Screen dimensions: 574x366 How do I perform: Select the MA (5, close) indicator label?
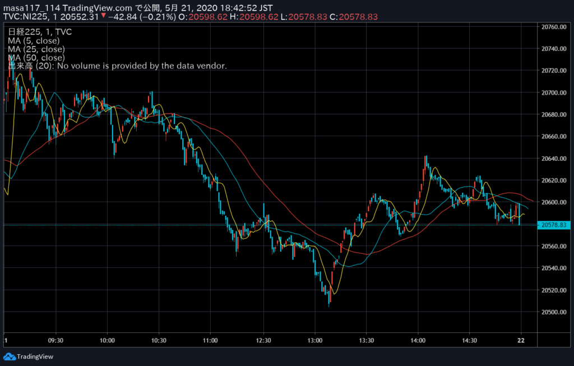(x=34, y=40)
